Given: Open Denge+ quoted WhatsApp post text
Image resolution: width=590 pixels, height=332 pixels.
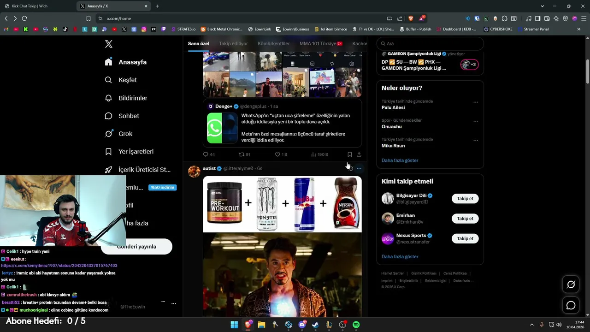Looking at the screenshot, I should click(x=295, y=128).
